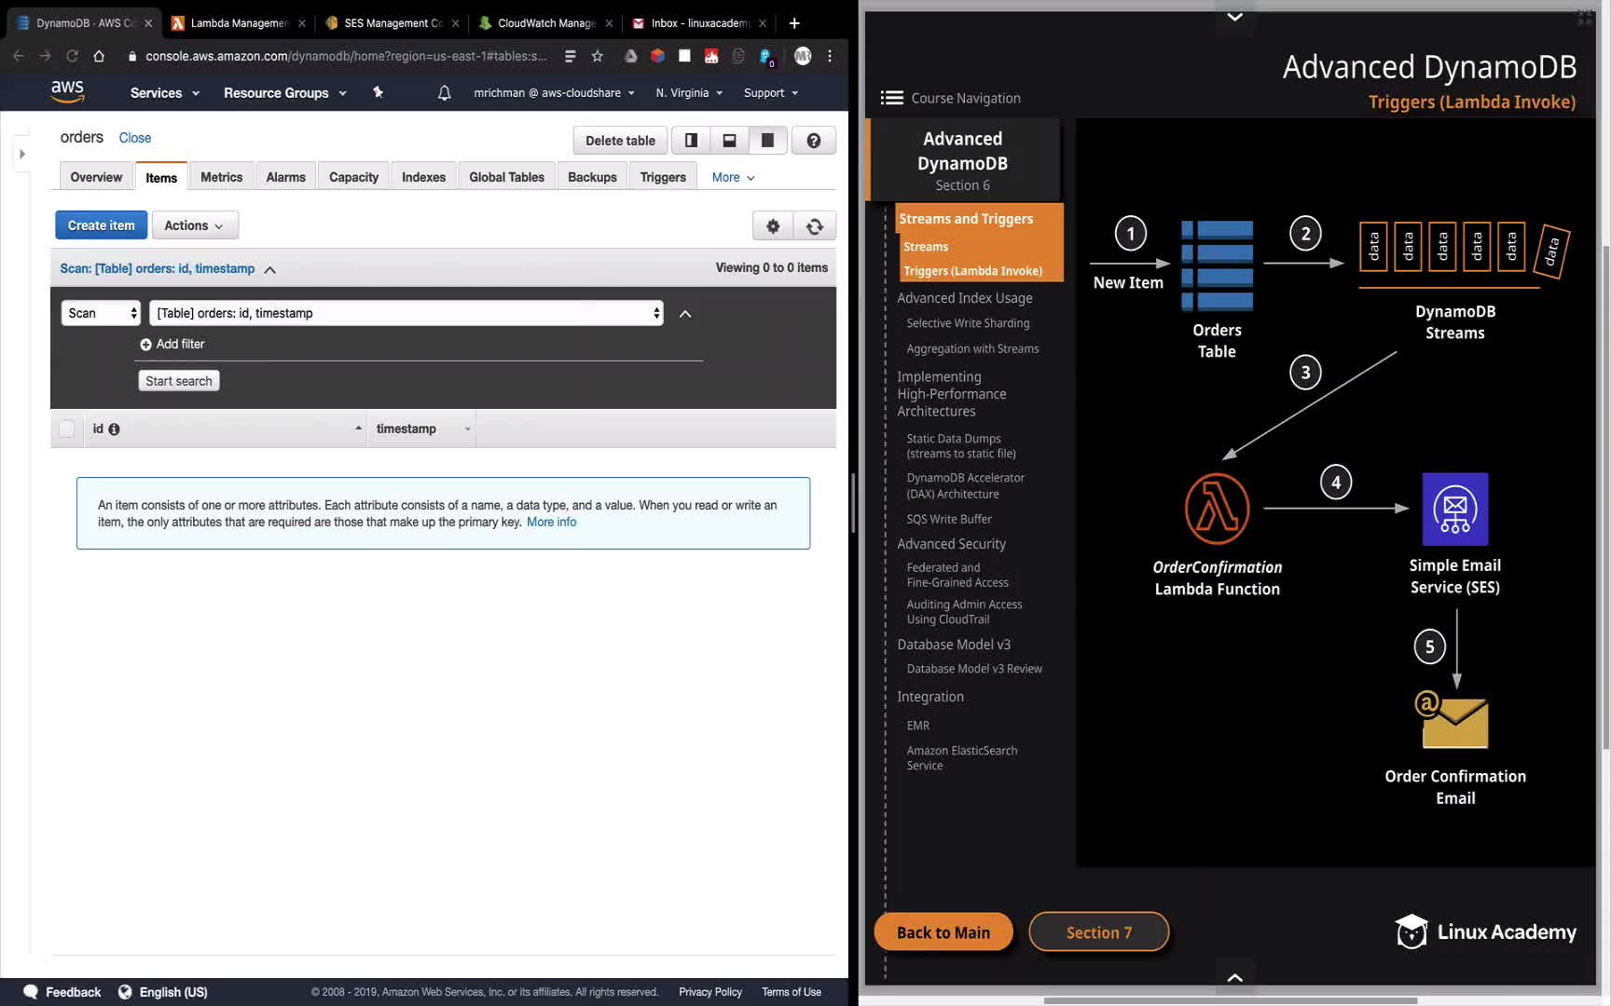The height and width of the screenshot is (1006, 1611).
Task: Open the N. Virginia region dropdown
Action: click(x=688, y=93)
